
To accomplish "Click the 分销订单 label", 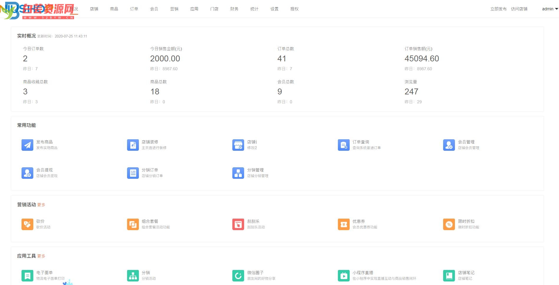I will point(150,170).
